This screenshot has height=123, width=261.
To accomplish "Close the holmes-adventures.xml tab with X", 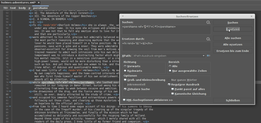I will pyautogui.click(x=39, y=3).
